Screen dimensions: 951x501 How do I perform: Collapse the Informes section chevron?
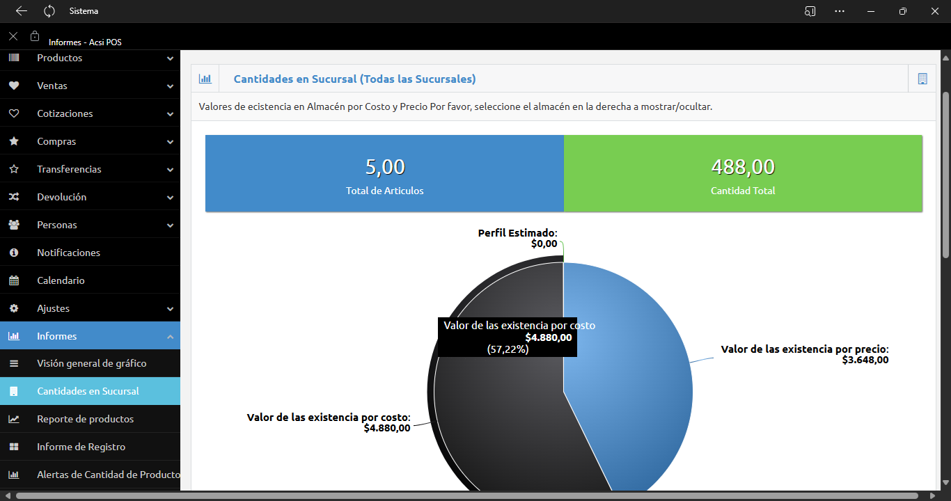(x=170, y=337)
